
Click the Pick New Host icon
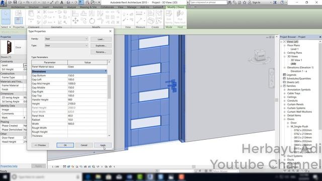tap(180, 17)
